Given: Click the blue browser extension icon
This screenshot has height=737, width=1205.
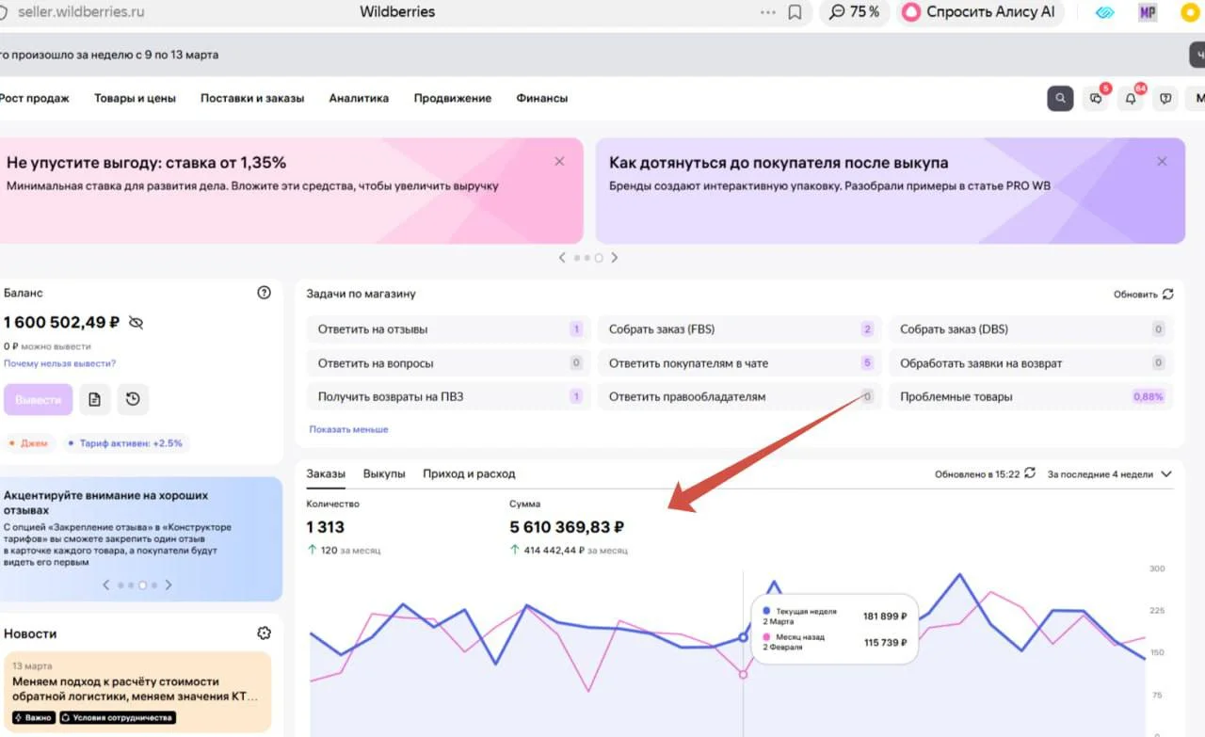Looking at the screenshot, I should (1106, 12).
